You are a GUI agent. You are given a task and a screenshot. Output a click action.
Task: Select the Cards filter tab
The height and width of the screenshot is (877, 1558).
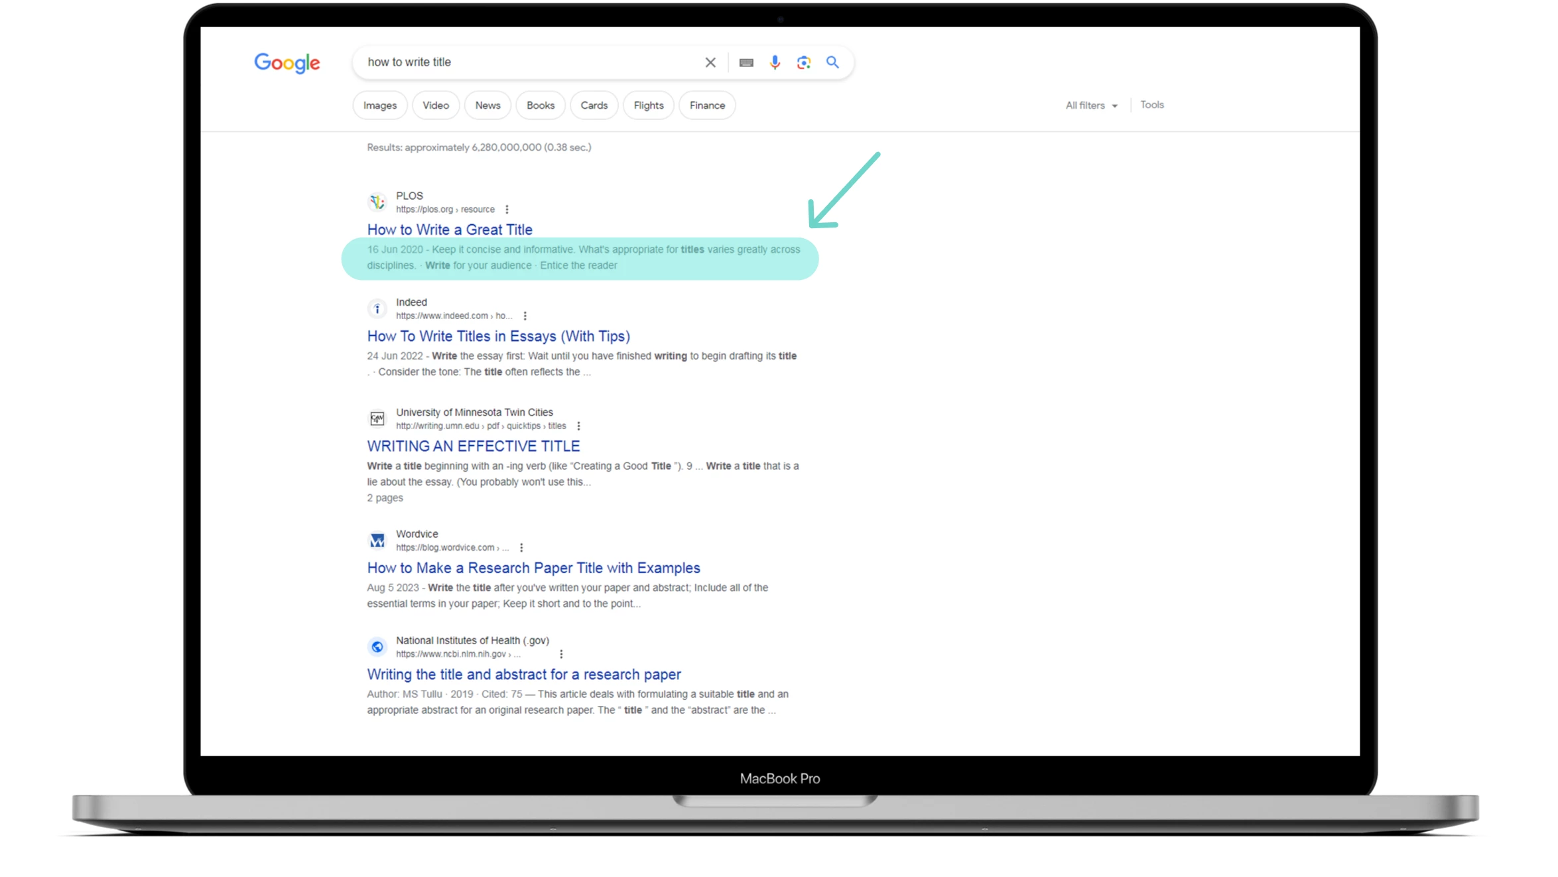click(x=594, y=105)
